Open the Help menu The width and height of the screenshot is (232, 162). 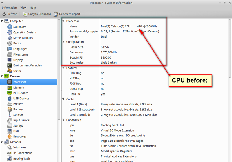[33, 8]
